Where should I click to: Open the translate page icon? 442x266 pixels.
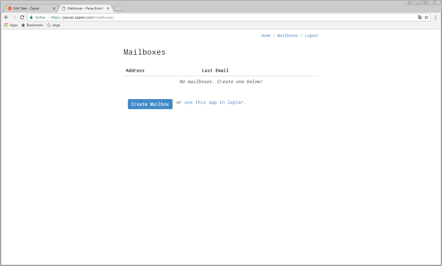pyautogui.click(x=420, y=17)
